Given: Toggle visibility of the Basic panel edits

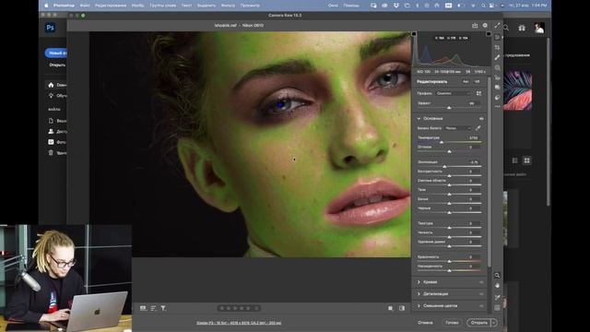Looking at the screenshot, I should tap(481, 119).
